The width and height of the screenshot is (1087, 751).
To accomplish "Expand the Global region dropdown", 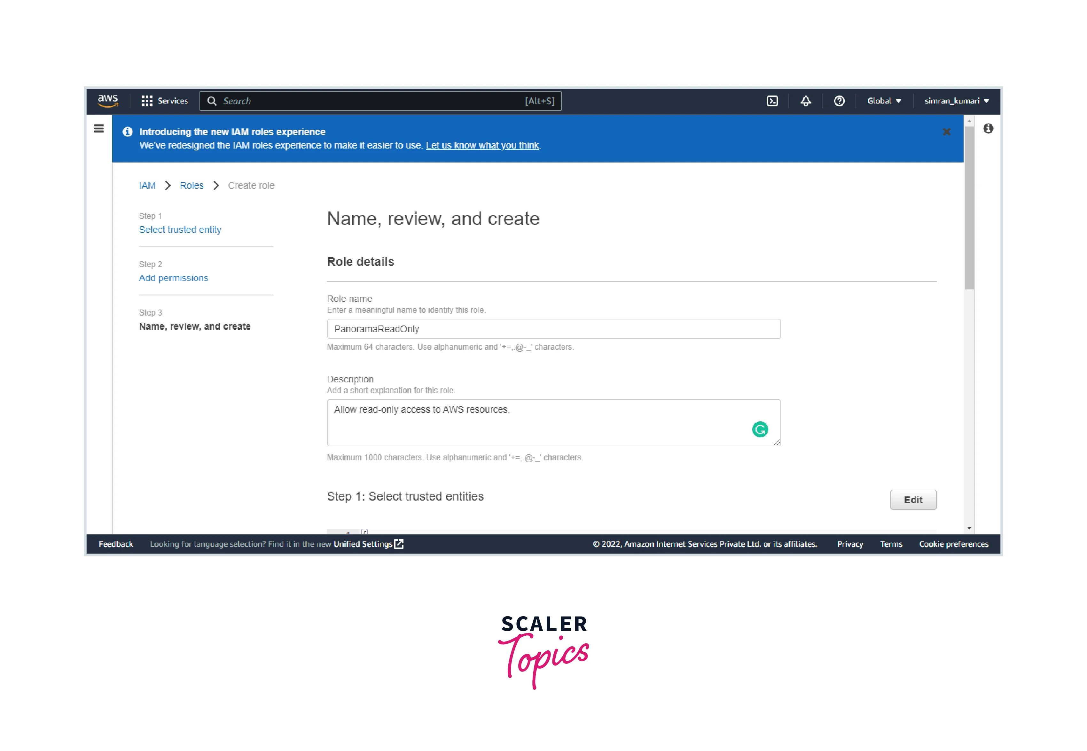I will click(x=884, y=101).
